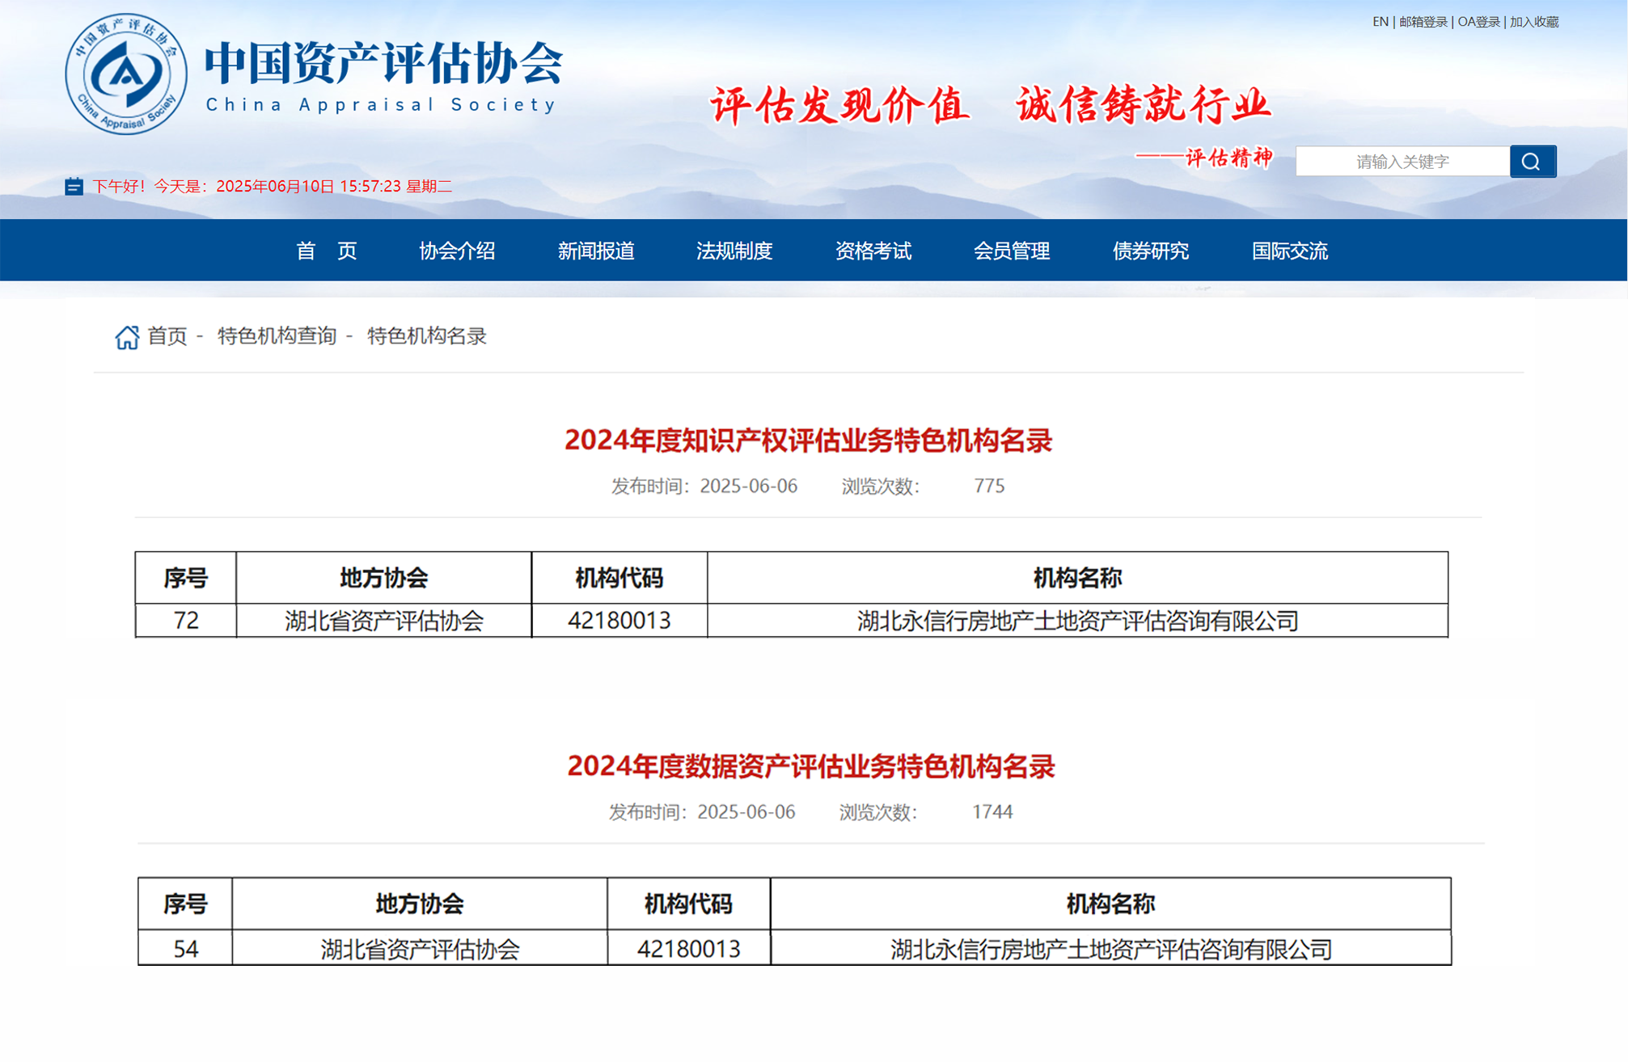Click the calendar icon beside the date
The width and height of the screenshot is (1628, 1062).
pos(74,187)
